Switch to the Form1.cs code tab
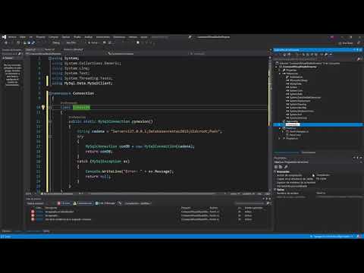 coord(49,49)
